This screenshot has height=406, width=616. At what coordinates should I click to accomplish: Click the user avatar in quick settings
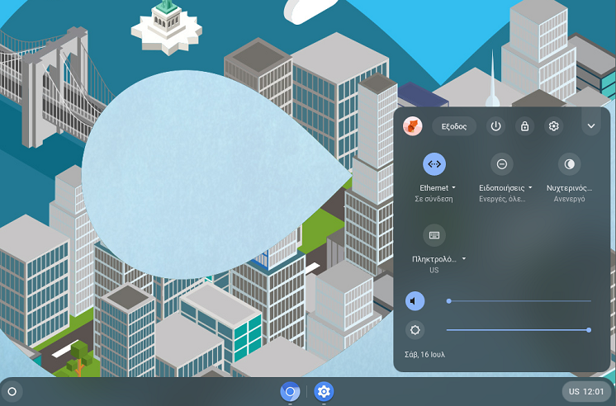(413, 126)
